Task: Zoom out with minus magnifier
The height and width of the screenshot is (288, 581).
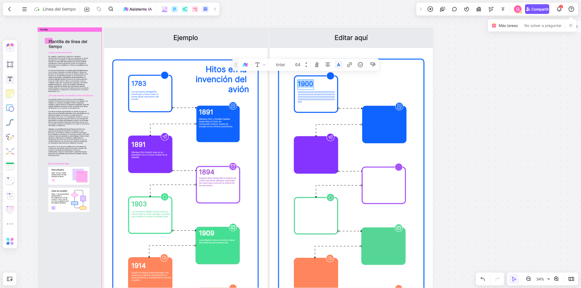Action: (529, 279)
